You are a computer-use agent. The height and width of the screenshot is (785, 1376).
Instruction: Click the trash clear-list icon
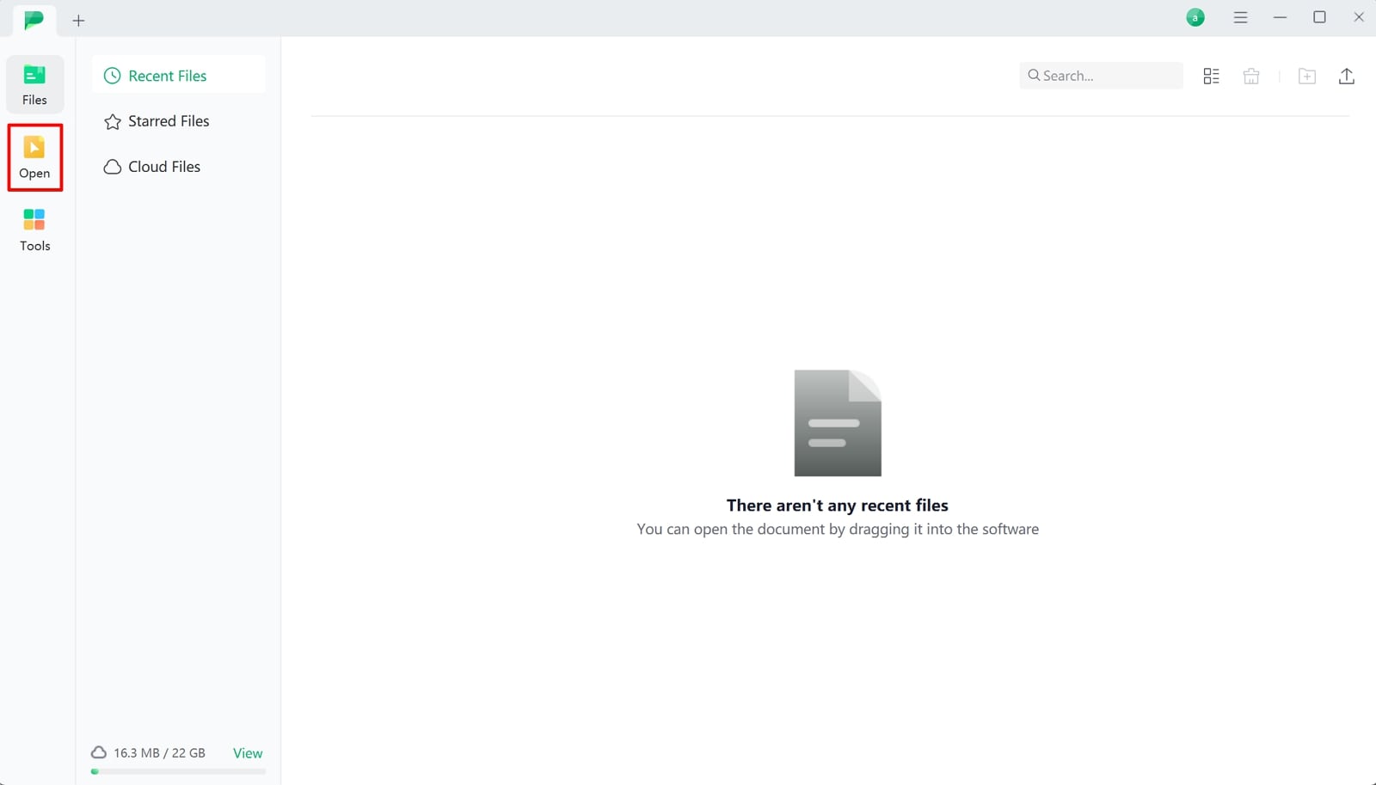click(x=1251, y=77)
